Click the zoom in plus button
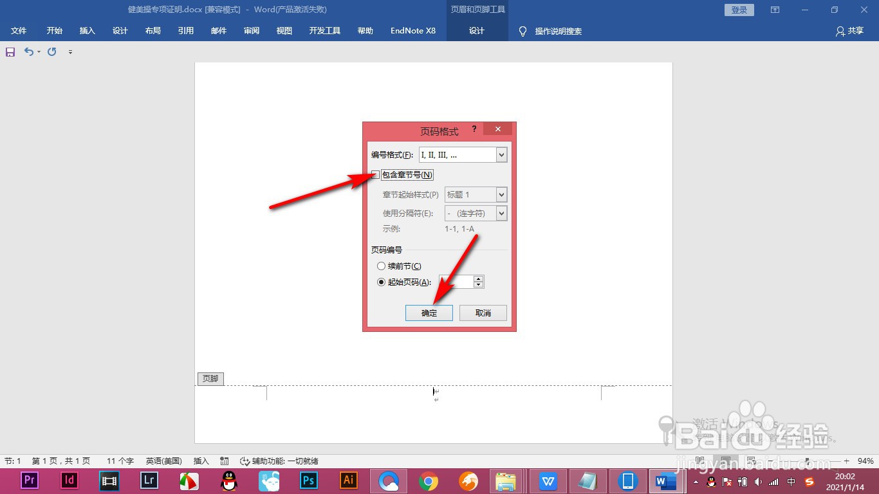 pos(847,461)
